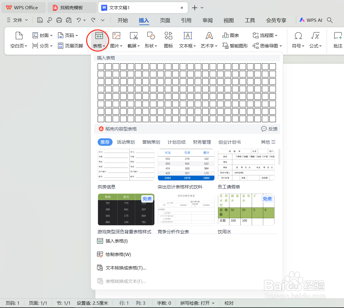Click the Icons (图标) ribbon button
This screenshot has height=308, width=344.
click(168, 40)
